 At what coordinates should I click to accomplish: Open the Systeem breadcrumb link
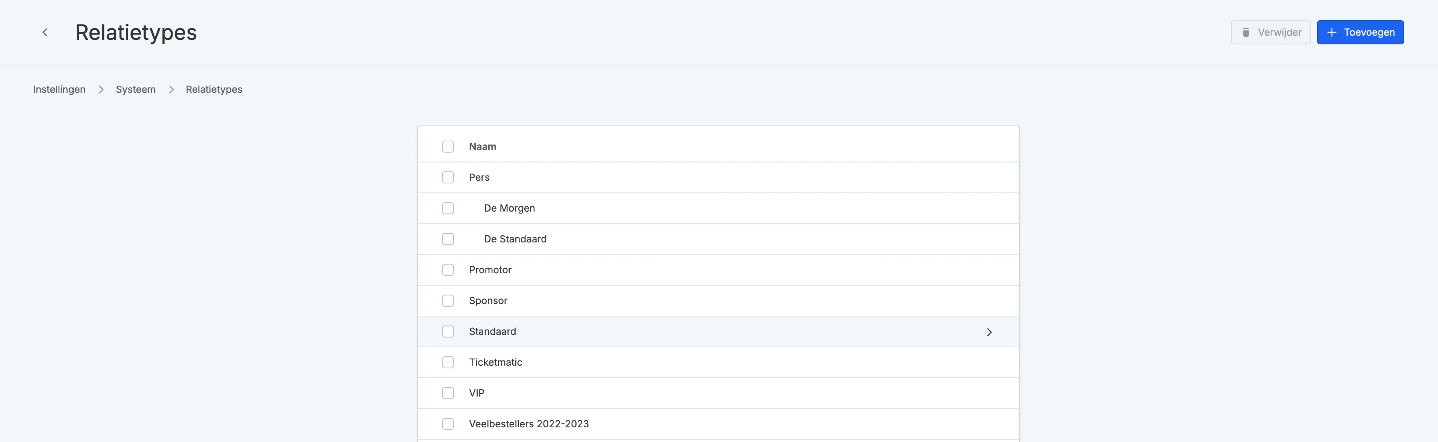[x=136, y=89]
